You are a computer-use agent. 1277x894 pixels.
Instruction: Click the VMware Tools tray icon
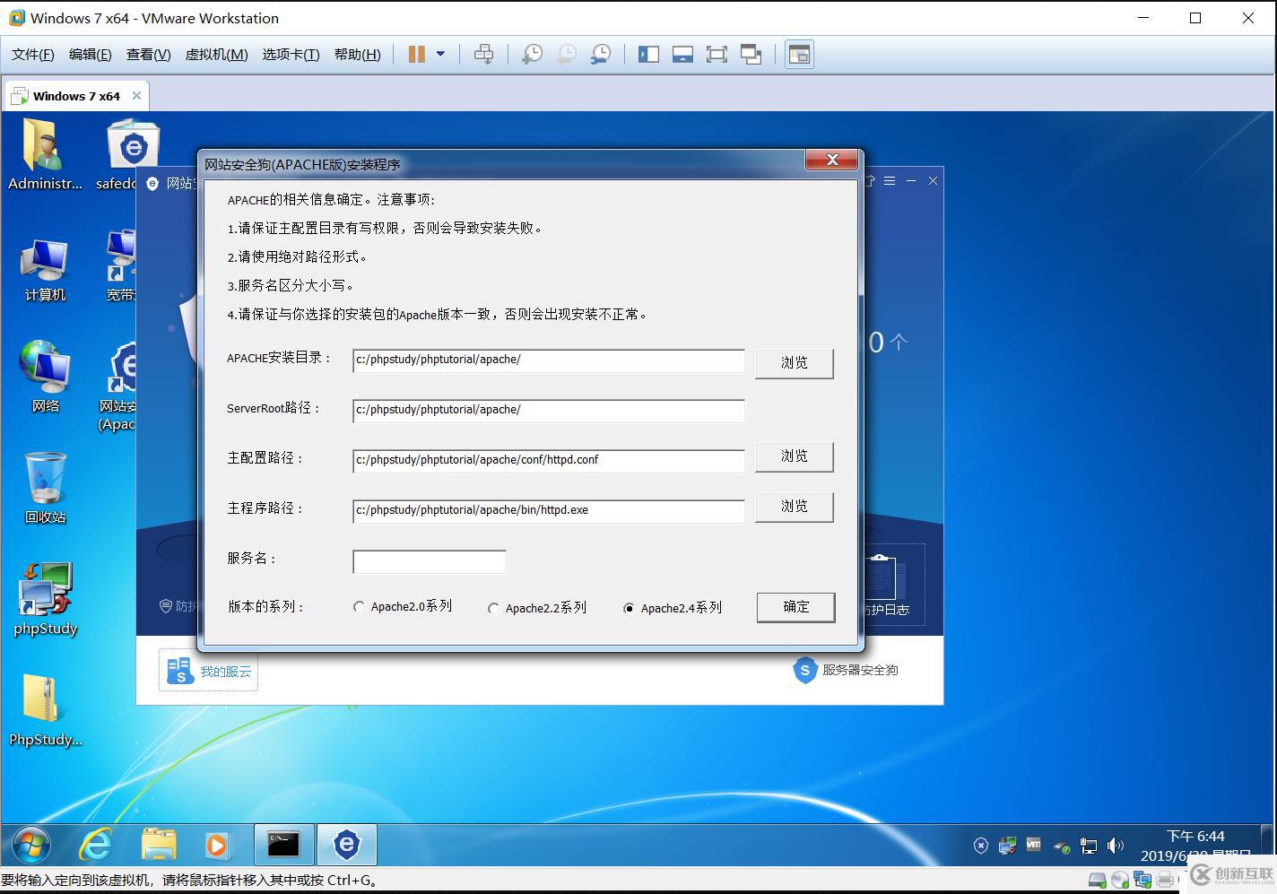(x=1034, y=845)
